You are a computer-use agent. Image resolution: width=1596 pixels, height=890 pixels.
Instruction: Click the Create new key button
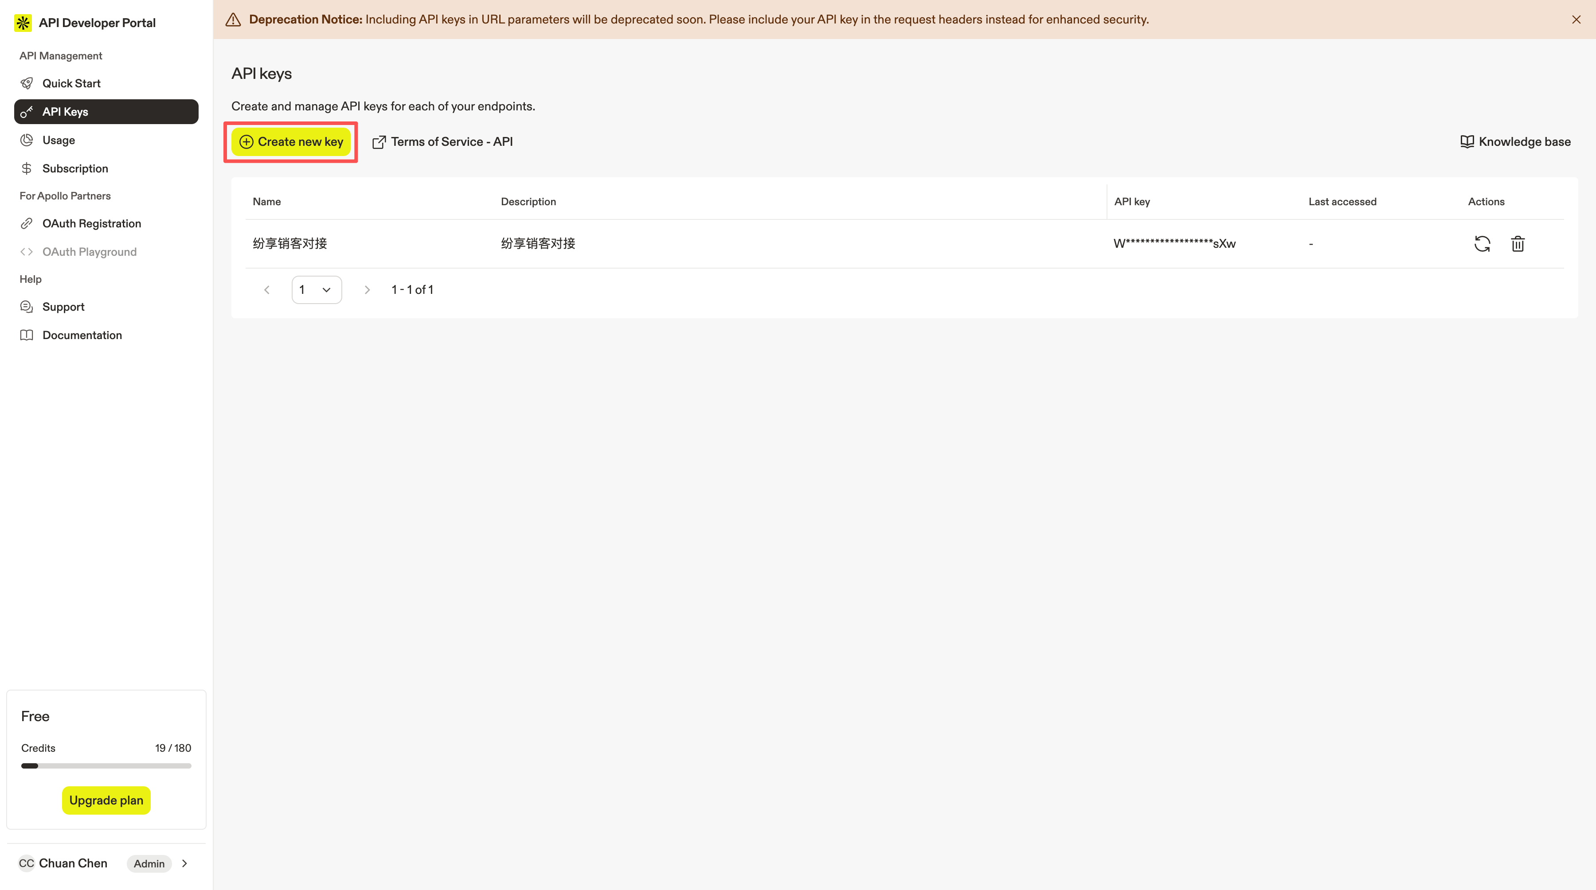coord(290,142)
